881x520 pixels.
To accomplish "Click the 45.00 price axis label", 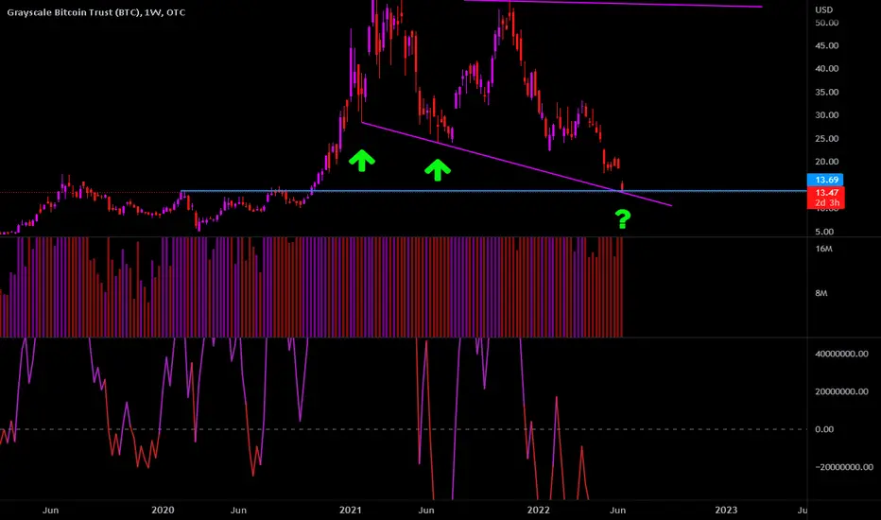I will (x=826, y=45).
